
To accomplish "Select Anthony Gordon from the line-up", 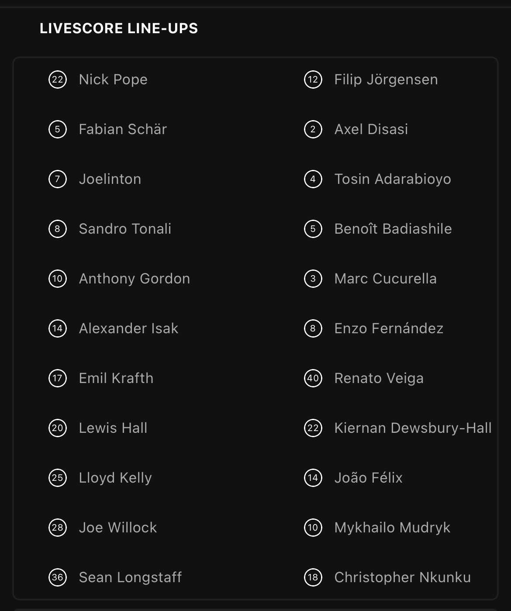I will click(135, 279).
